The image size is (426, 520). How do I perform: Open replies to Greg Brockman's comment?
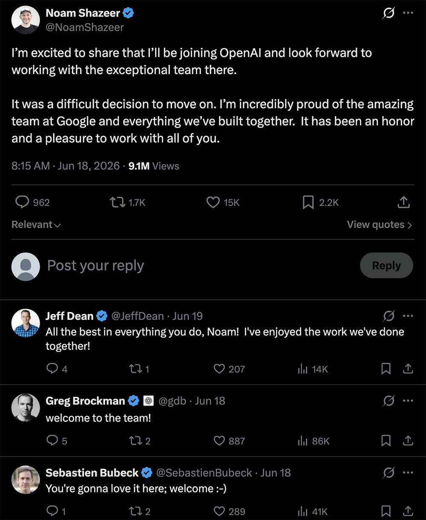(52, 441)
